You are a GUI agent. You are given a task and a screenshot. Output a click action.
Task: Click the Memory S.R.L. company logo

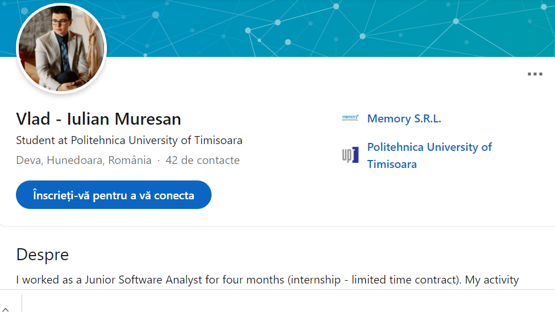(x=350, y=118)
